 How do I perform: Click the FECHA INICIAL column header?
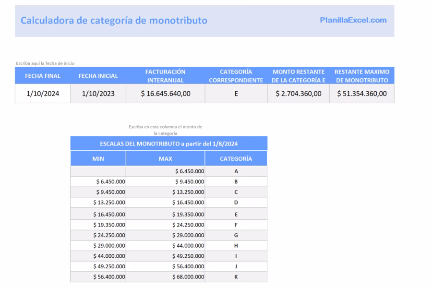point(99,76)
